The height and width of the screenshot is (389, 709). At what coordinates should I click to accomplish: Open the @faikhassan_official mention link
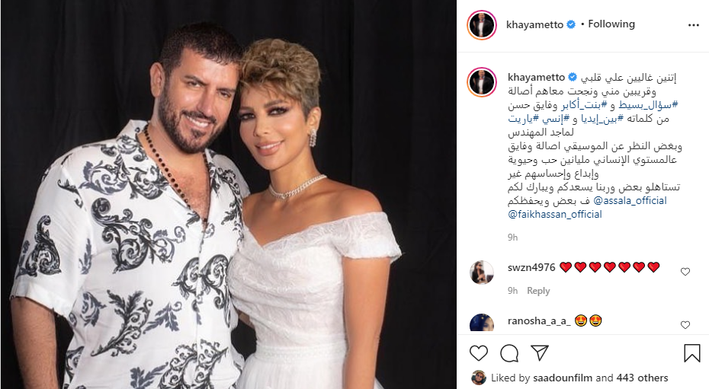coord(555,214)
